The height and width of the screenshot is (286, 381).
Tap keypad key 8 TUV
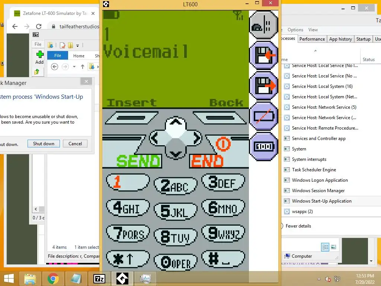[x=176, y=237]
